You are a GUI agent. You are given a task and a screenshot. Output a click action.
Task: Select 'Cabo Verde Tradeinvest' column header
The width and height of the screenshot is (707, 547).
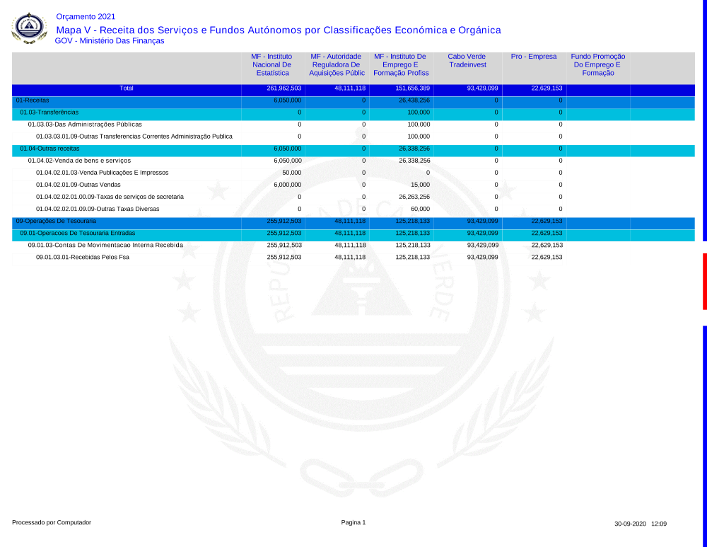pyautogui.click(x=467, y=60)
